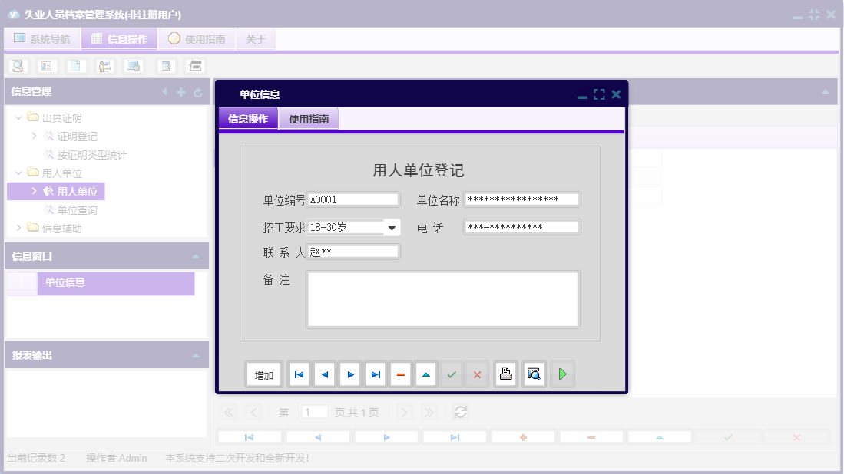
Task: Open print preview in the 单位信息 dialog
Action: 533,374
